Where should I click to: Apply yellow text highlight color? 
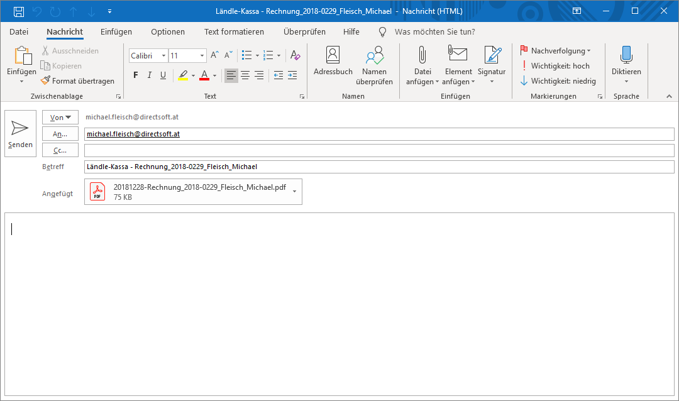coord(183,75)
